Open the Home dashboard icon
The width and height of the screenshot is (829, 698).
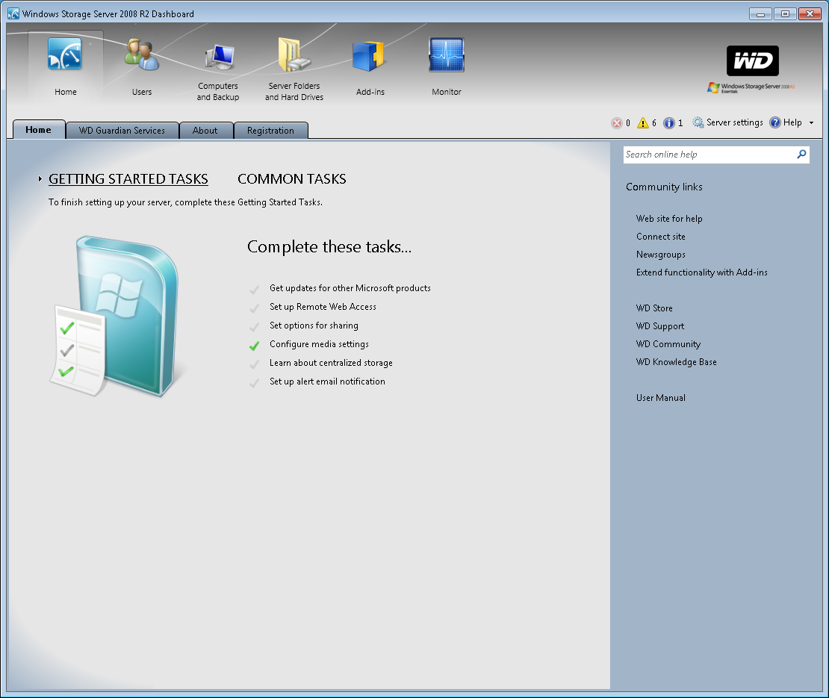[x=65, y=54]
